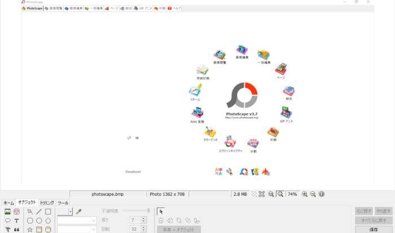Switch to the トリミング tab
The height and width of the screenshot is (233, 395).
(47, 203)
